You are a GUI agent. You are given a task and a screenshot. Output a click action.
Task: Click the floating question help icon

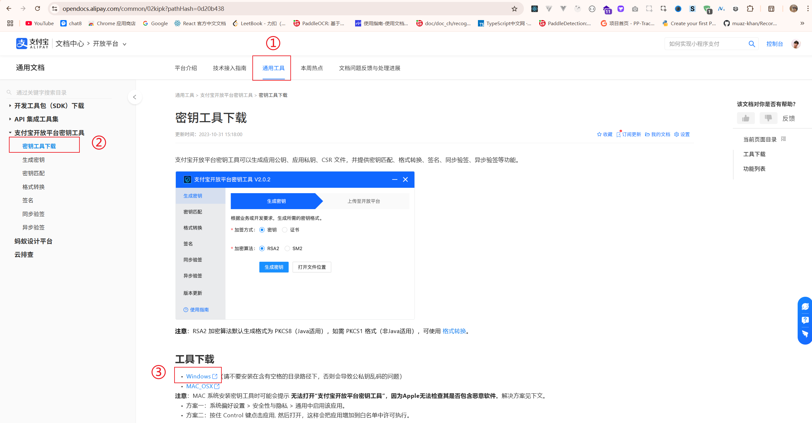point(805,320)
